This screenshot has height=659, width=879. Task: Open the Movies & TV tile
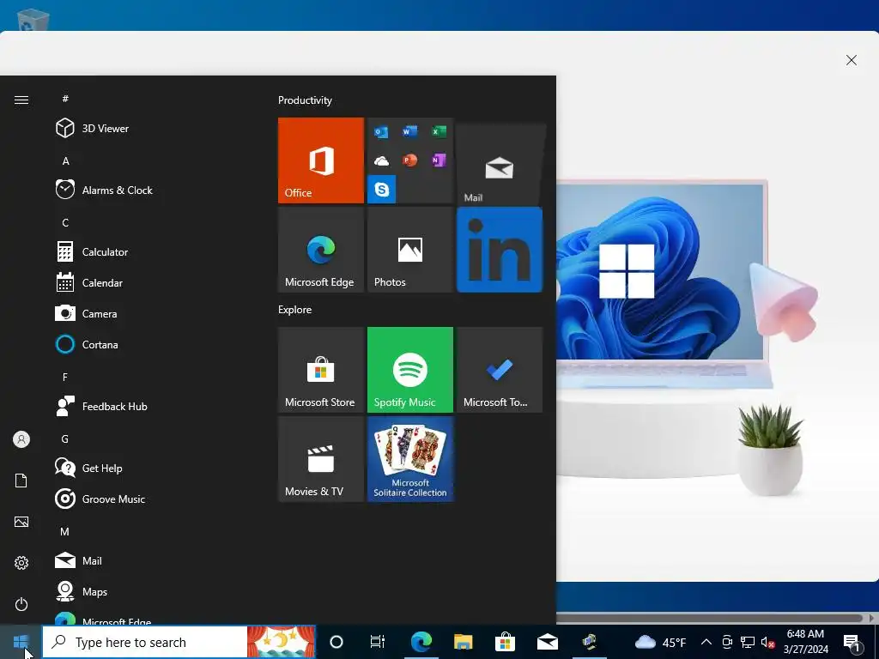[x=321, y=459]
